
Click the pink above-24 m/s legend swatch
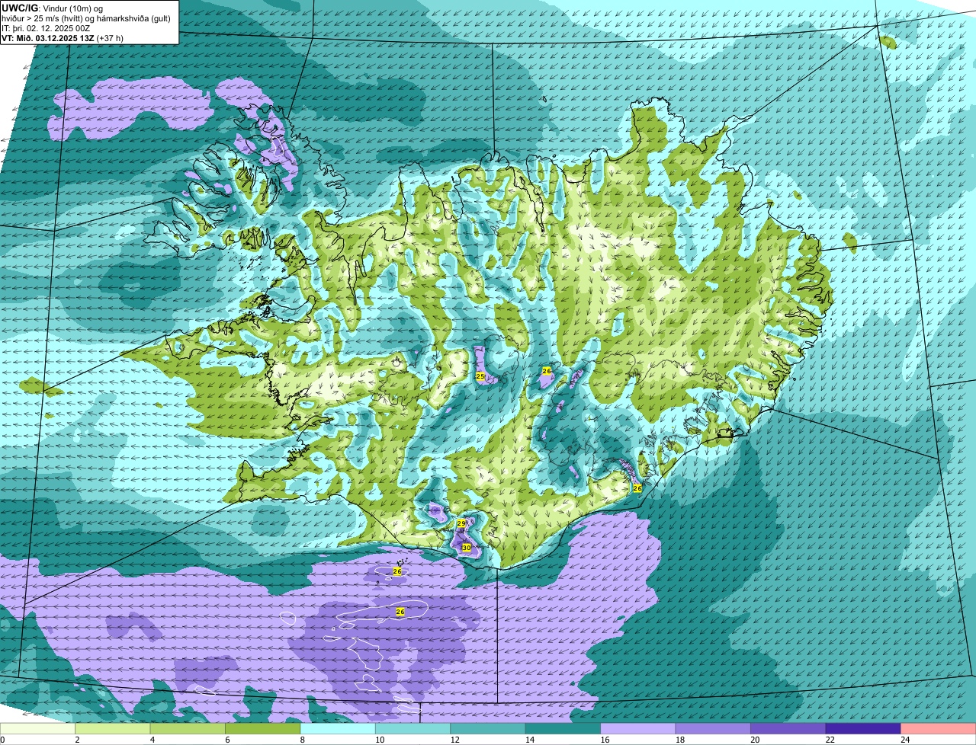pos(939,728)
